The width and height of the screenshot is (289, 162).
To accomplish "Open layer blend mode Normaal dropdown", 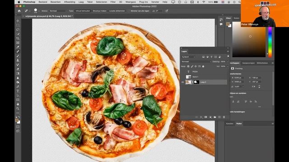I will pos(196,62).
